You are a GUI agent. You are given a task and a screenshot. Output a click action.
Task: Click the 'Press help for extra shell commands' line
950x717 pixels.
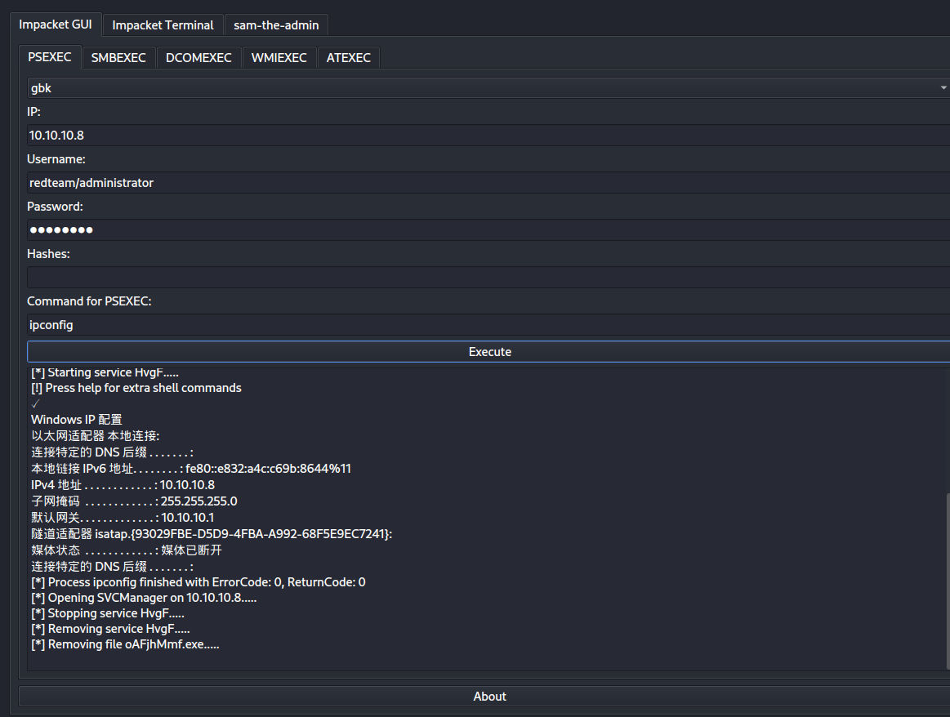[136, 388]
